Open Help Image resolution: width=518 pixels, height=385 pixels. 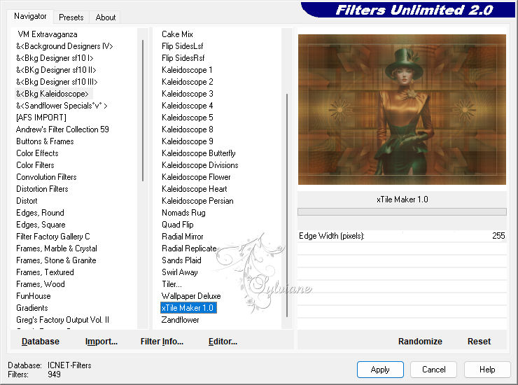point(487,369)
